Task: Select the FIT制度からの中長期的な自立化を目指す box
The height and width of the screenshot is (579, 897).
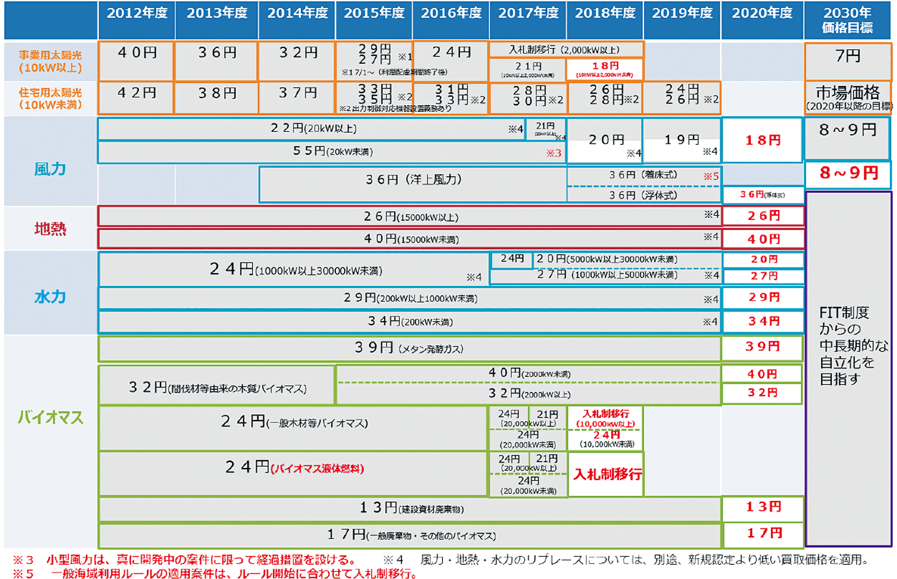Action: tap(848, 368)
